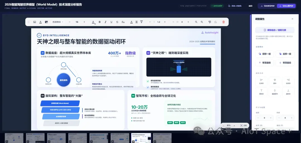301x143 pixels.
Task: Toggle italic formatting
Action: (x=105, y=22)
